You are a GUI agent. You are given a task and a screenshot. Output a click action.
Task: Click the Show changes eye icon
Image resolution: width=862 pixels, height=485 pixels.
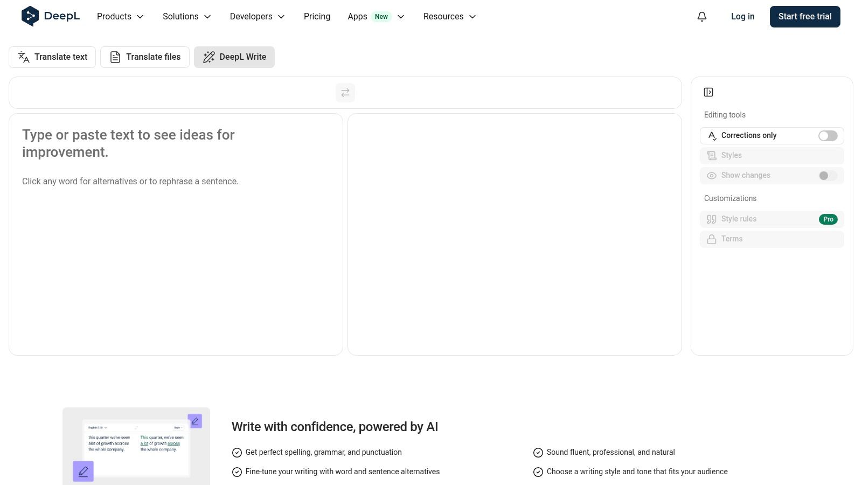[x=712, y=175]
